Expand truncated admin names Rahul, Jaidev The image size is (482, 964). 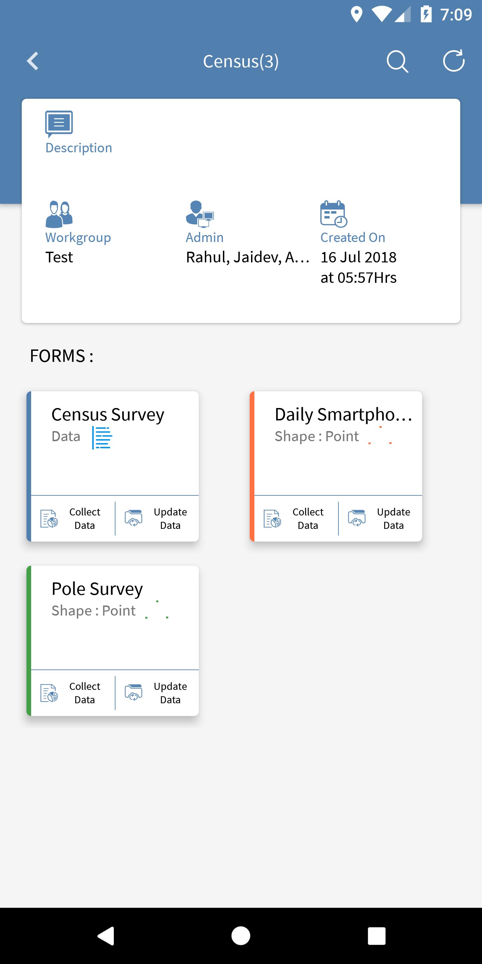(248, 257)
